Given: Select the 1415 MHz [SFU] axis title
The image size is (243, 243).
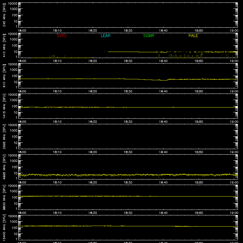Looking at the screenshot, I should click(4, 106).
